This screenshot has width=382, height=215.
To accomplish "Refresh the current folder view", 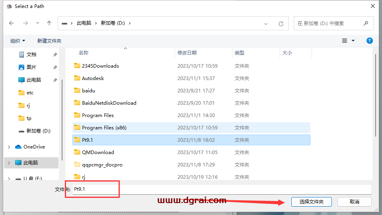I will tap(281, 23).
